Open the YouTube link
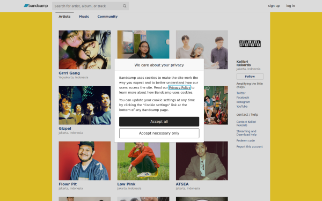The height and width of the screenshot is (201, 322). tap(242, 107)
